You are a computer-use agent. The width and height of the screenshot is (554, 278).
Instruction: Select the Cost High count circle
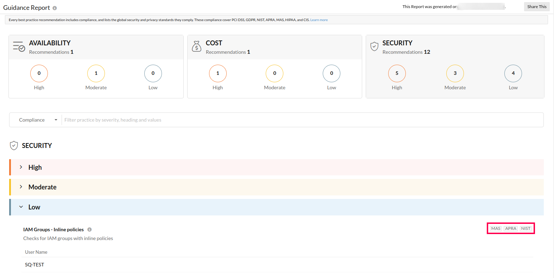218,73
